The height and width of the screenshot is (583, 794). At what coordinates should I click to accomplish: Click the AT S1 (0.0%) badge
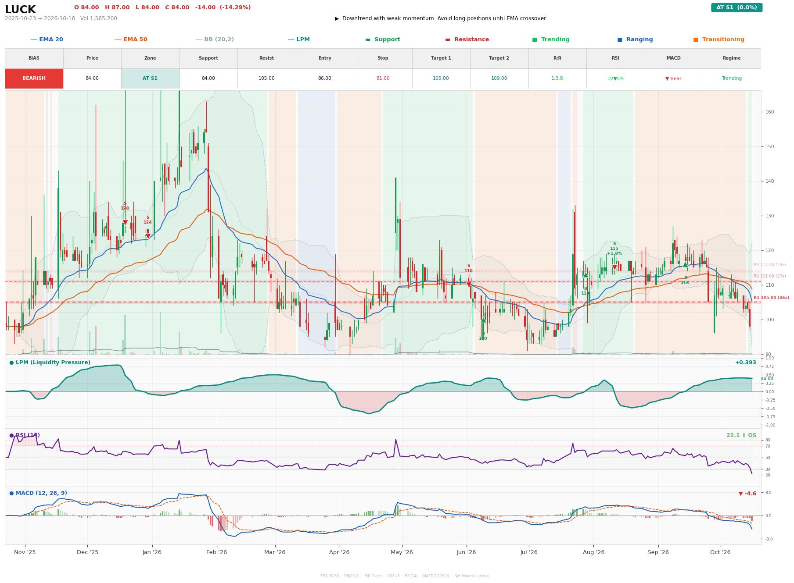click(x=737, y=7)
